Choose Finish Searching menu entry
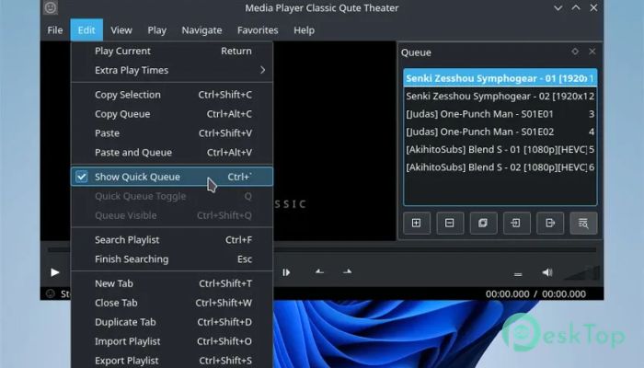The height and width of the screenshot is (368, 644). (172, 259)
